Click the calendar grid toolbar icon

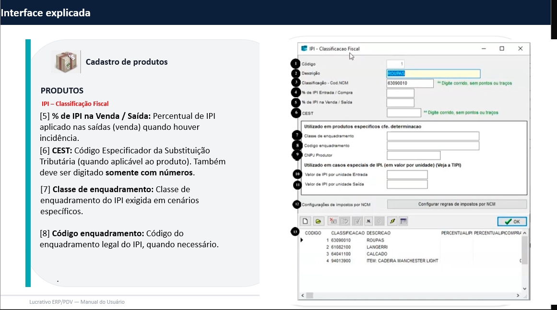coord(403,221)
